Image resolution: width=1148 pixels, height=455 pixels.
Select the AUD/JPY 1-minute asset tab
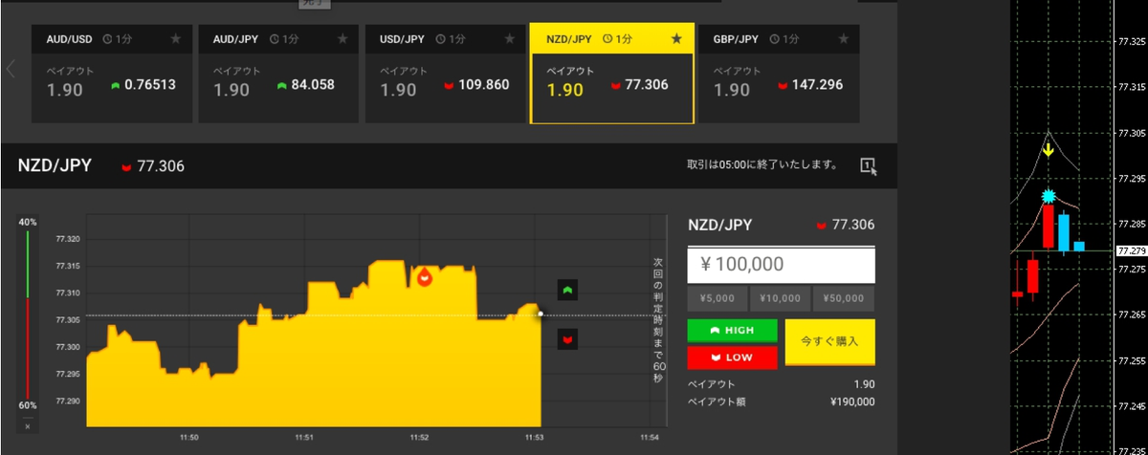pyautogui.click(x=279, y=75)
